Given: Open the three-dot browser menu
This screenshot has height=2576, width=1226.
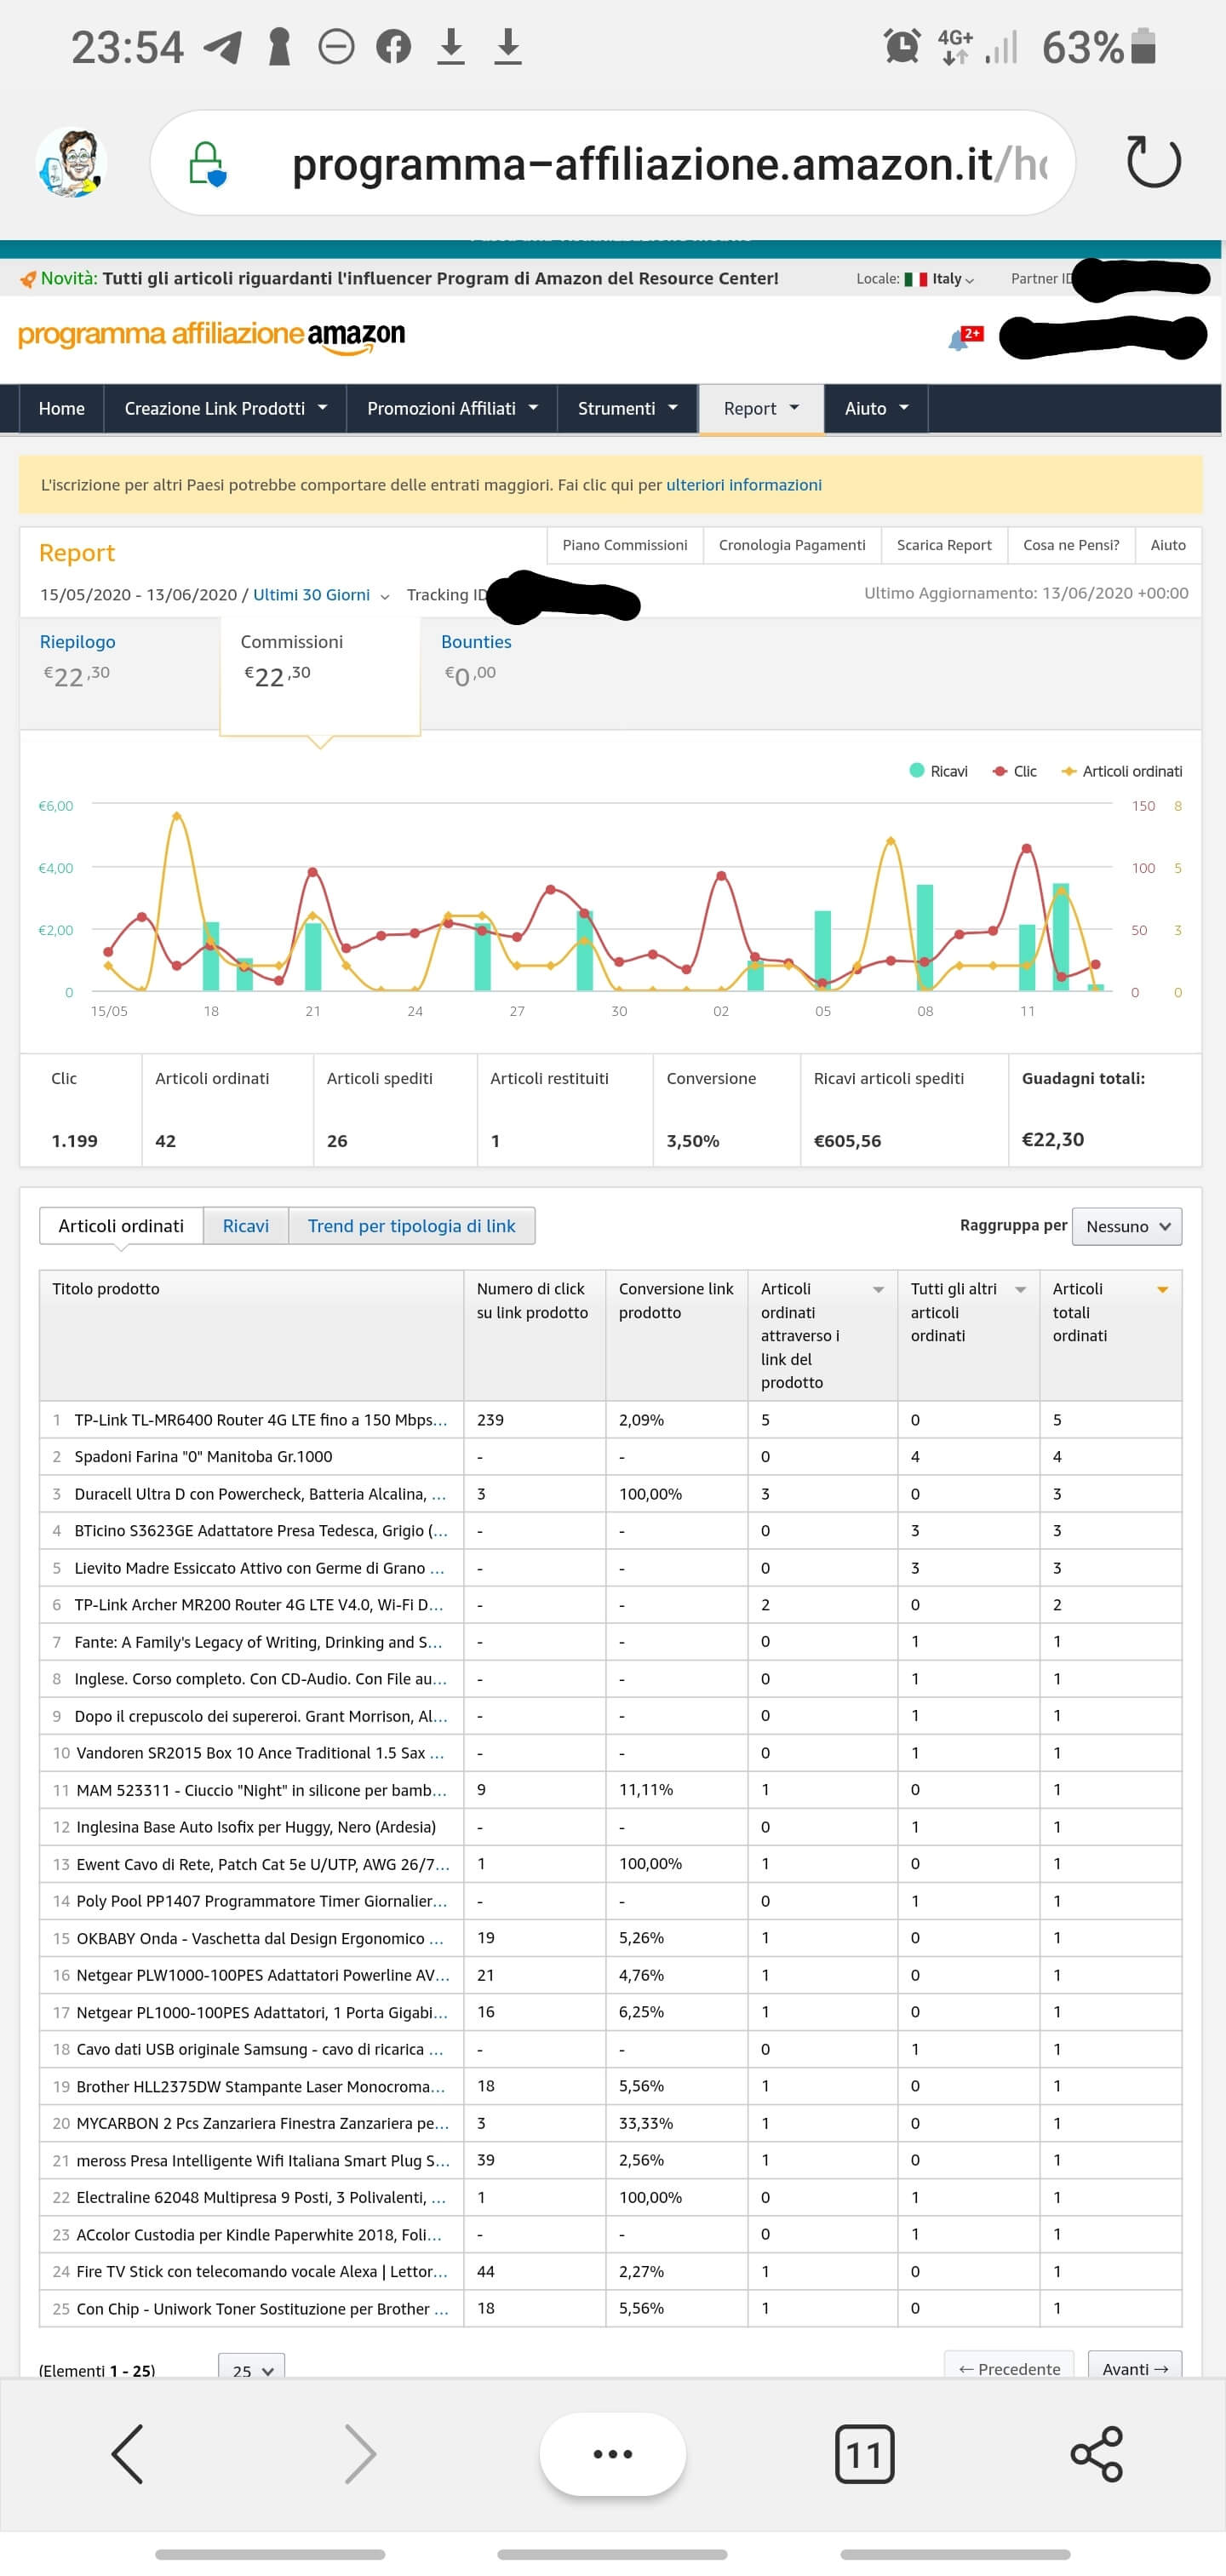Looking at the screenshot, I should click(x=612, y=2453).
